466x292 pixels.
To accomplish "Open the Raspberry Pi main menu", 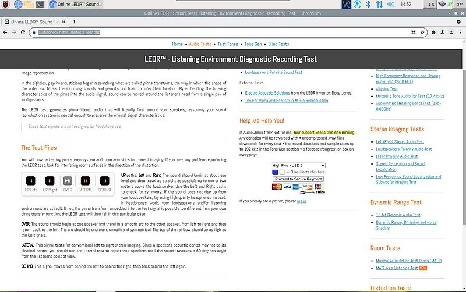I will pos(6,4).
